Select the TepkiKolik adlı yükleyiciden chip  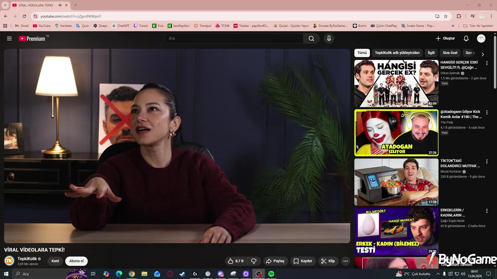[397, 53]
